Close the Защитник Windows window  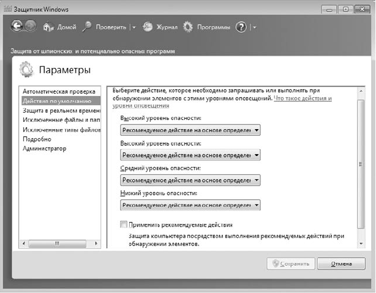tap(363, 9)
